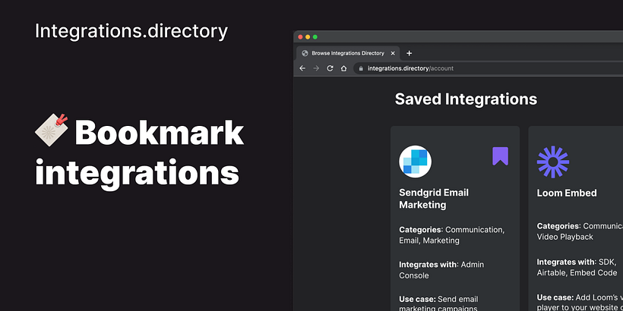Viewport: 623px width, 311px height.
Task: Click the lock icon in address bar
Action: pyautogui.click(x=361, y=68)
